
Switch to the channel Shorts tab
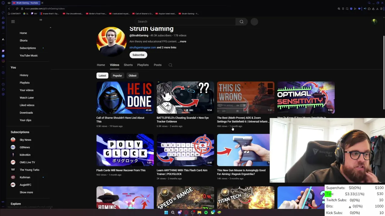[128, 65]
